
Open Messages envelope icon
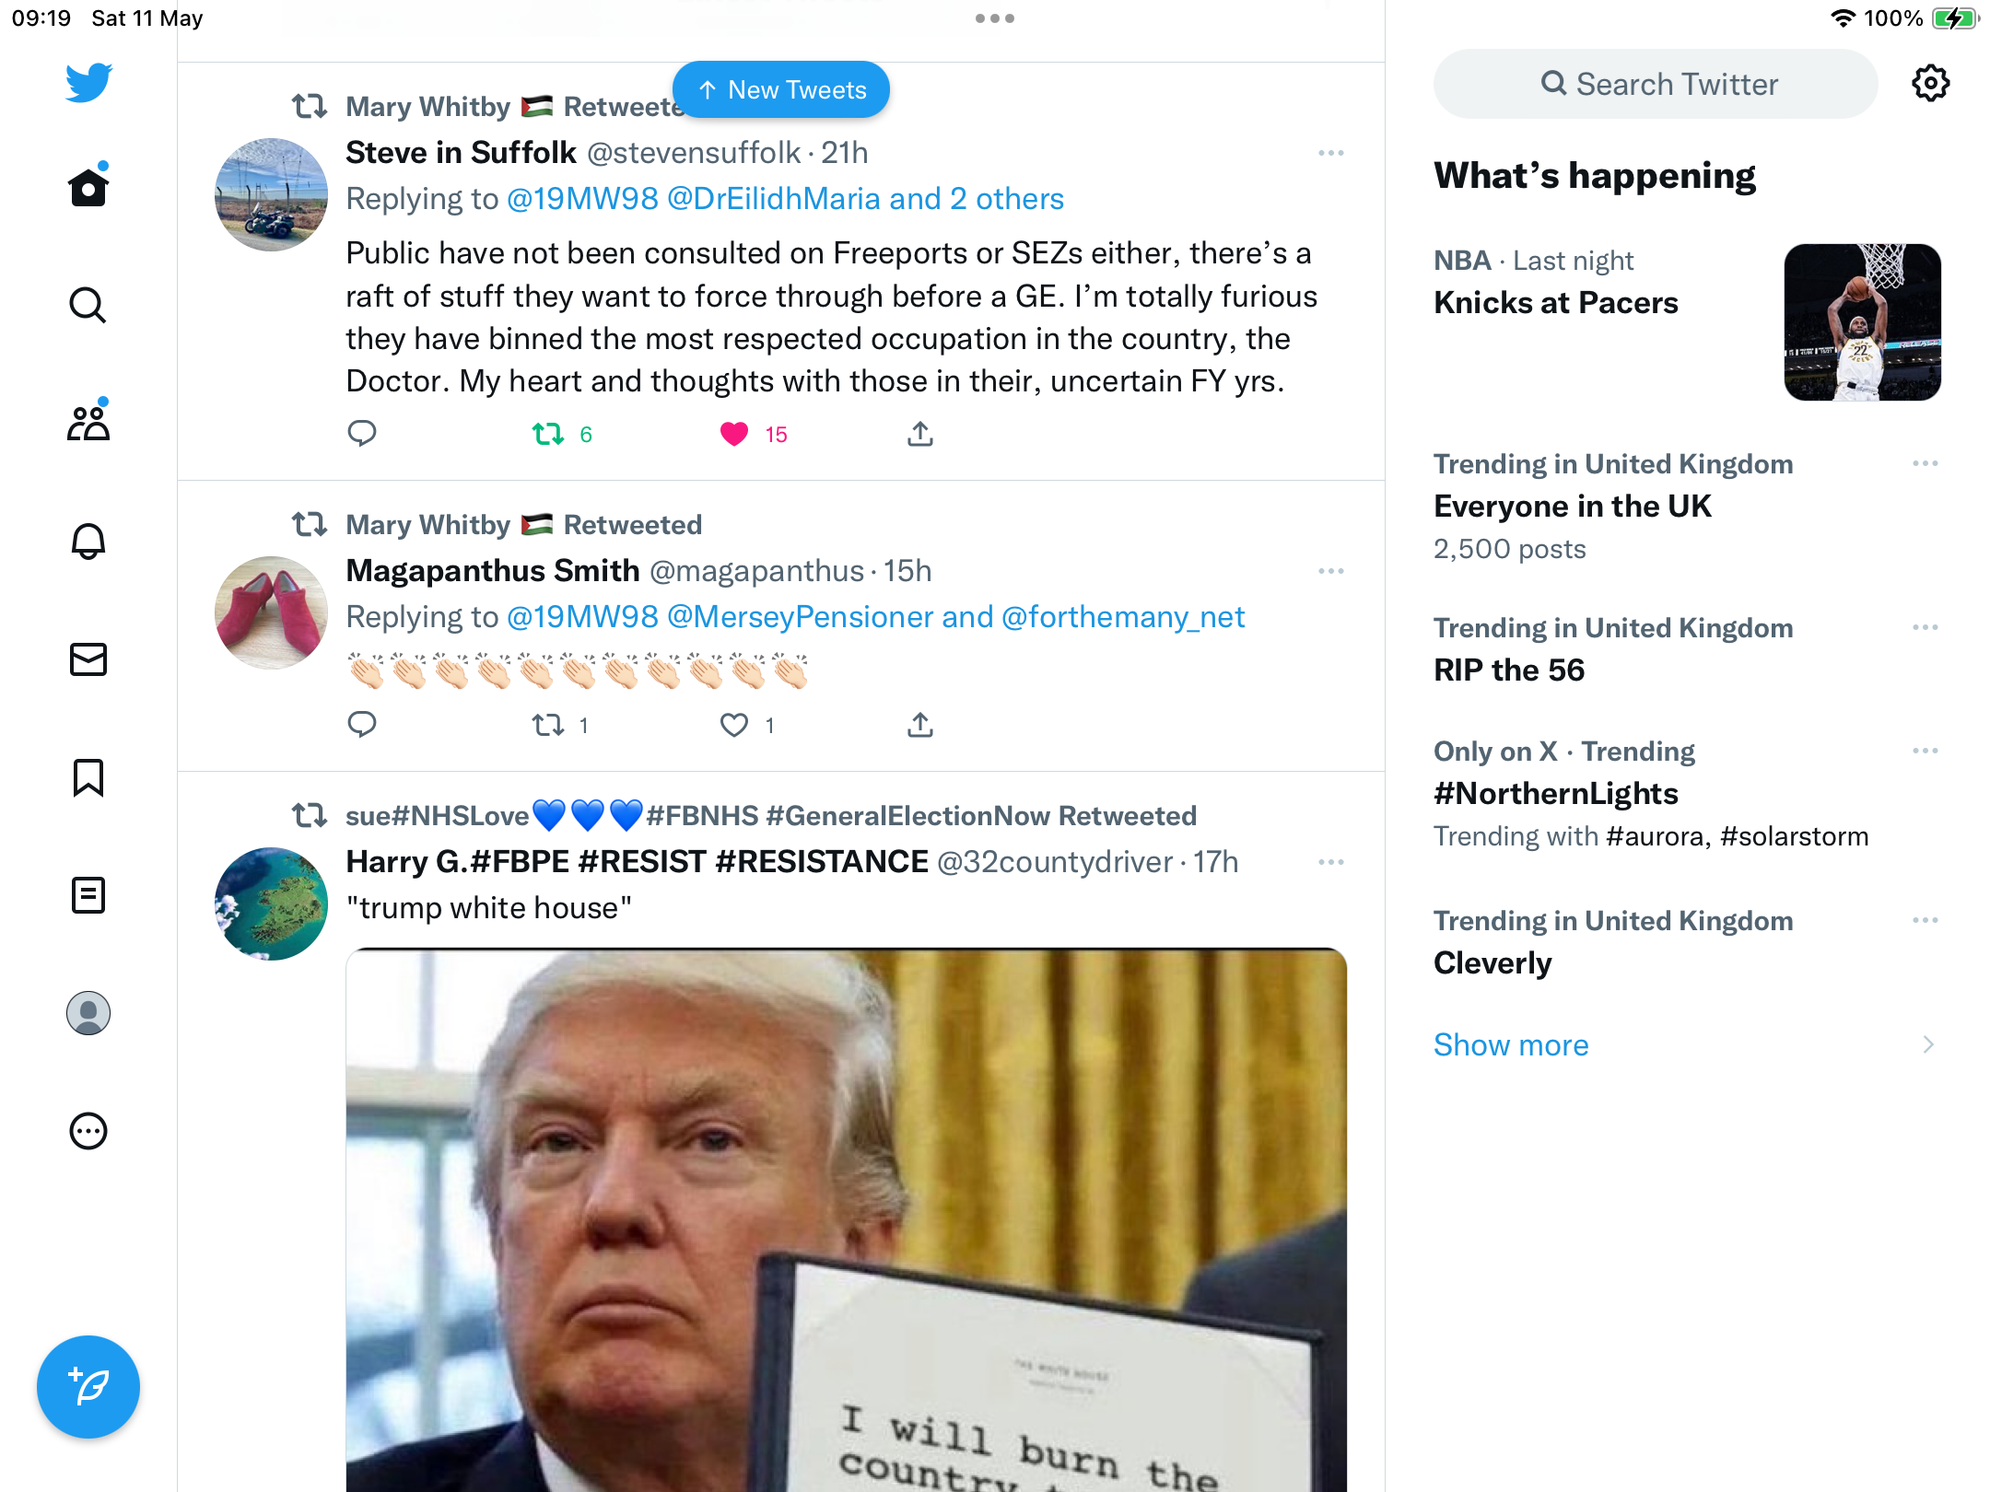tap(88, 659)
